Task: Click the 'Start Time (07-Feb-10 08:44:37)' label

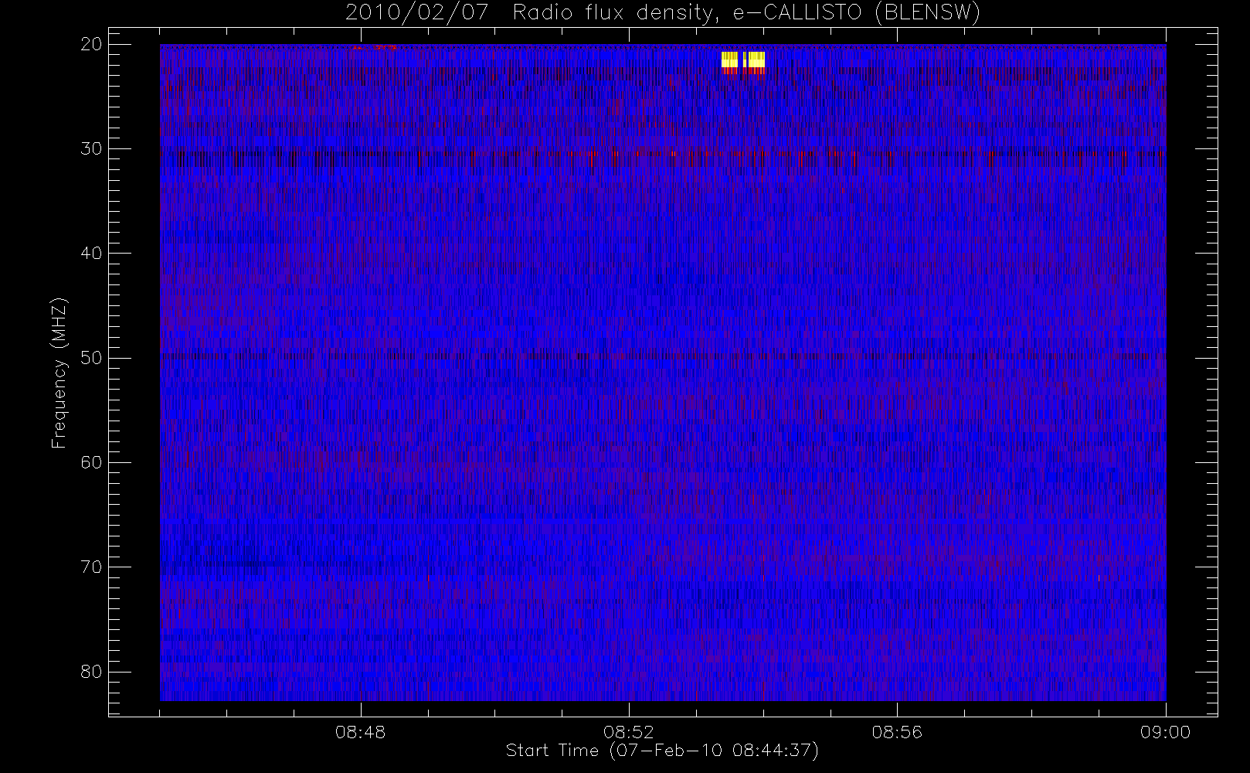Action: pos(662,751)
